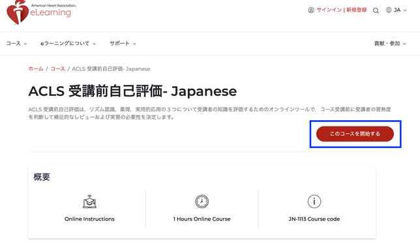
Task: Click the サインイン link
Action: pos(329,10)
